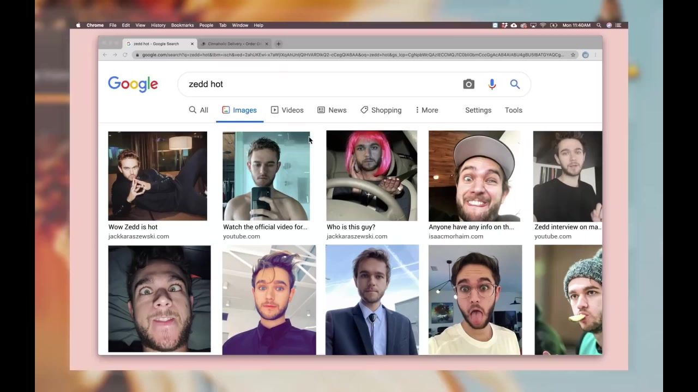Viewport: 698px width, 392px height.
Task: Expand the More search options dropdown
Action: tap(426, 110)
